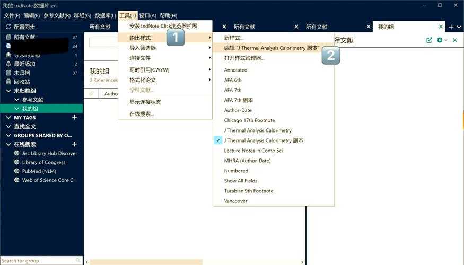Add online search with 在线搜索 plus icon

point(75,144)
